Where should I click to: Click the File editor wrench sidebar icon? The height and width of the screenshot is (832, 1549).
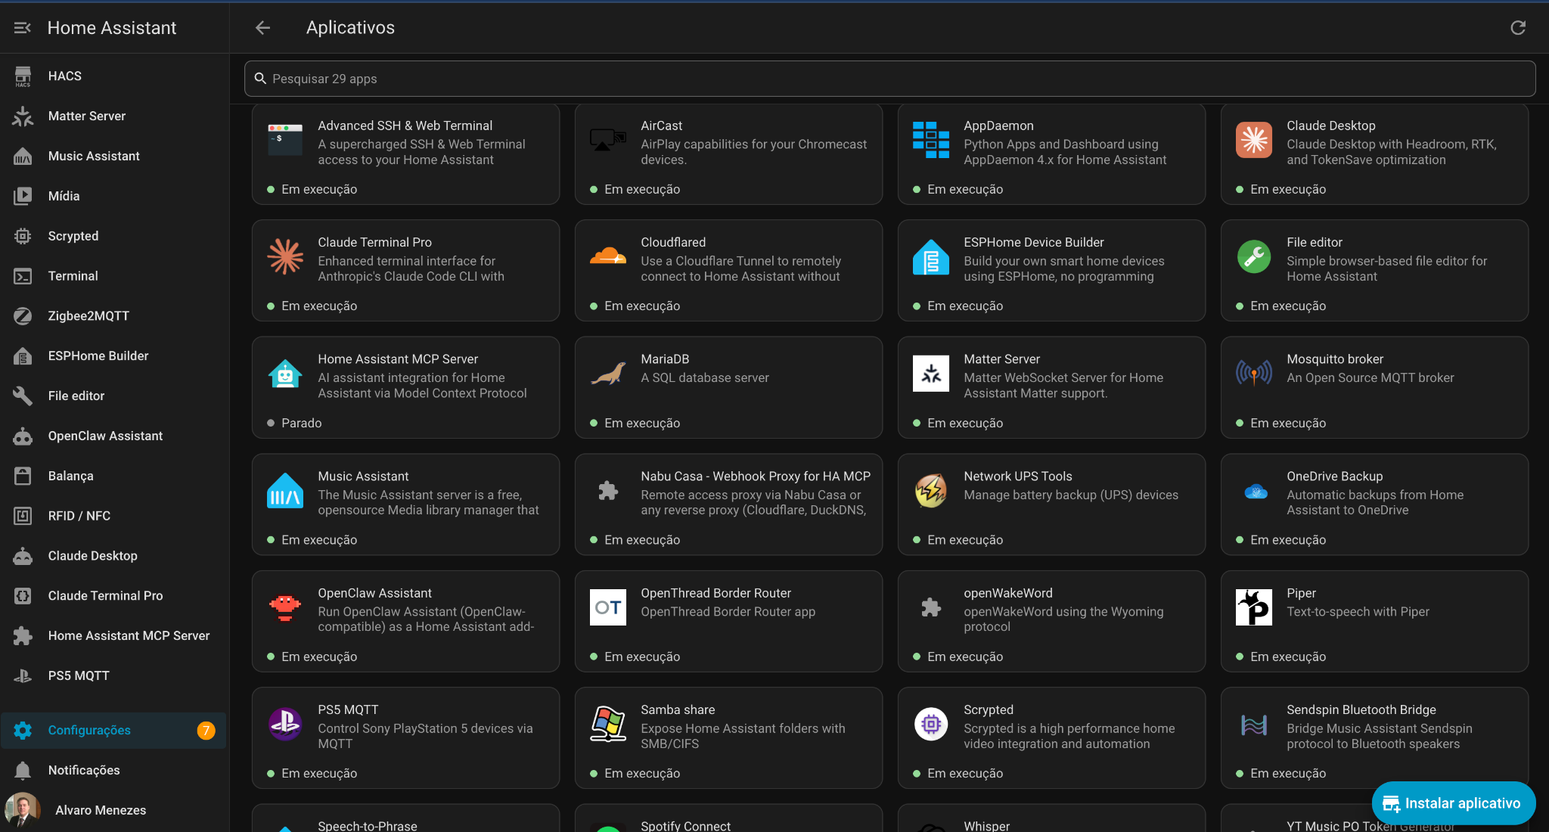pos(23,396)
